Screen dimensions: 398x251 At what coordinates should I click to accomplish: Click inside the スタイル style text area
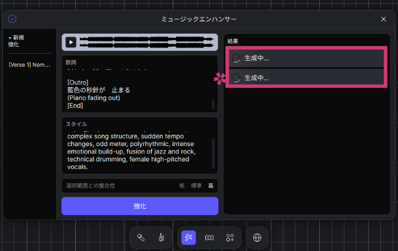[x=137, y=151]
